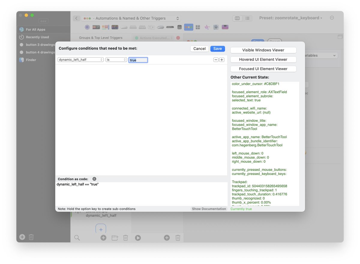This screenshot has height=264, width=360.
Task: Open the circled ellipsis more-options icon
Action: coord(332,18)
